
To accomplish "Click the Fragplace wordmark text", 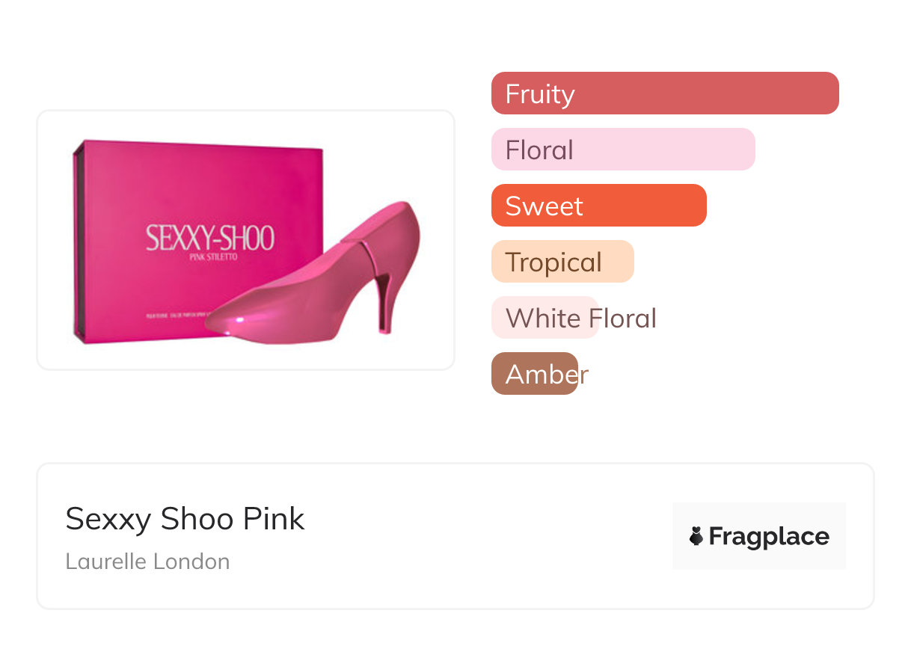I will [x=768, y=536].
